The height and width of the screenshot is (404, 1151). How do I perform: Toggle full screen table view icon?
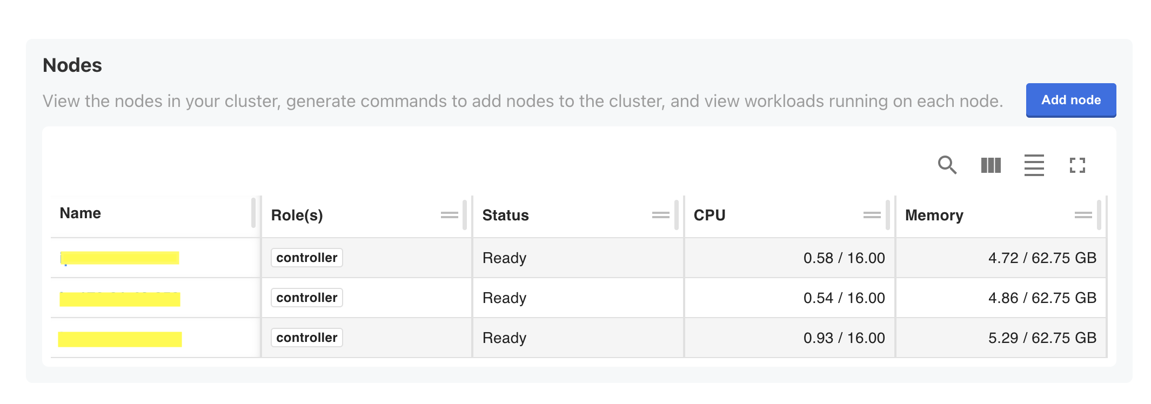(1077, 165)
